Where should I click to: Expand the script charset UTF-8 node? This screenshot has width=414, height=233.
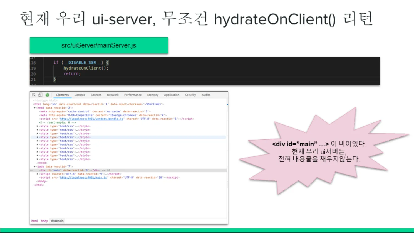point(38,174)
